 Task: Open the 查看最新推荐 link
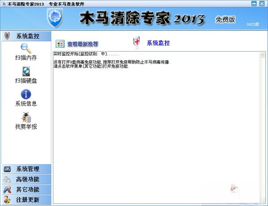click(83, 44)
